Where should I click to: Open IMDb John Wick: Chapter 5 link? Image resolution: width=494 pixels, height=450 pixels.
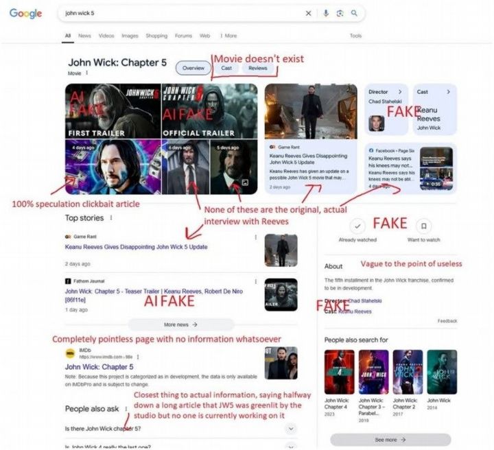tap(99, 367)
